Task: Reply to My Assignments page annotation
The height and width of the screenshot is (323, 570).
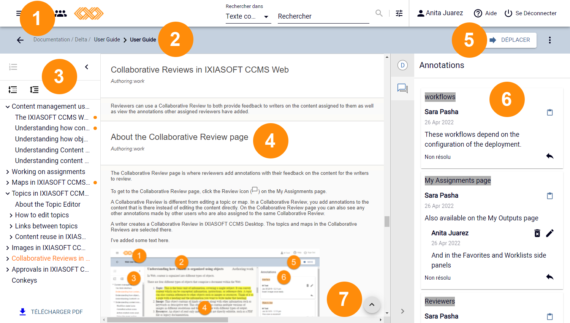Action: pyautogui.click(x=549, y=277)
